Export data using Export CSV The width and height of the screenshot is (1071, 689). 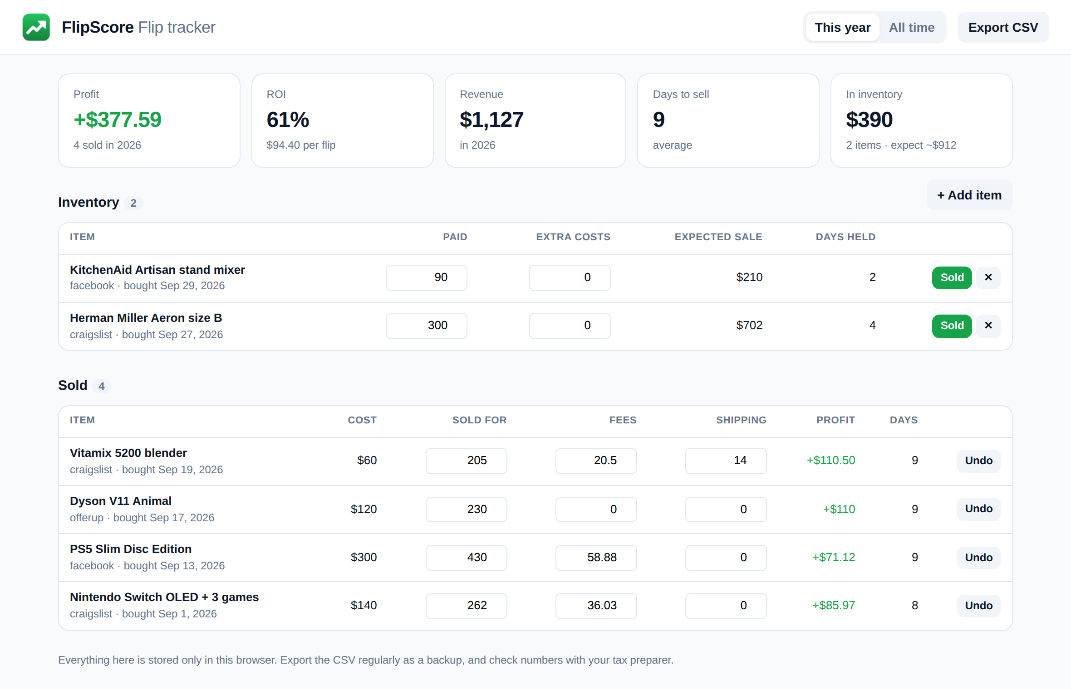pos(1003,27)
